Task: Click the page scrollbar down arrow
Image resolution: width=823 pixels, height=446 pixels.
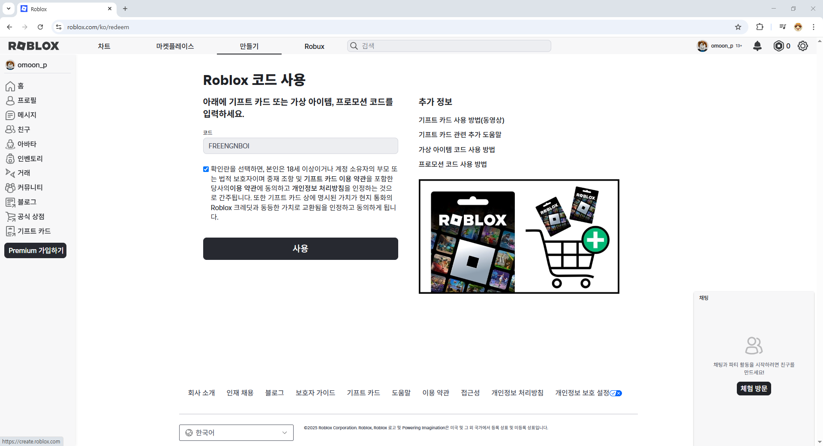Action: 819,442
